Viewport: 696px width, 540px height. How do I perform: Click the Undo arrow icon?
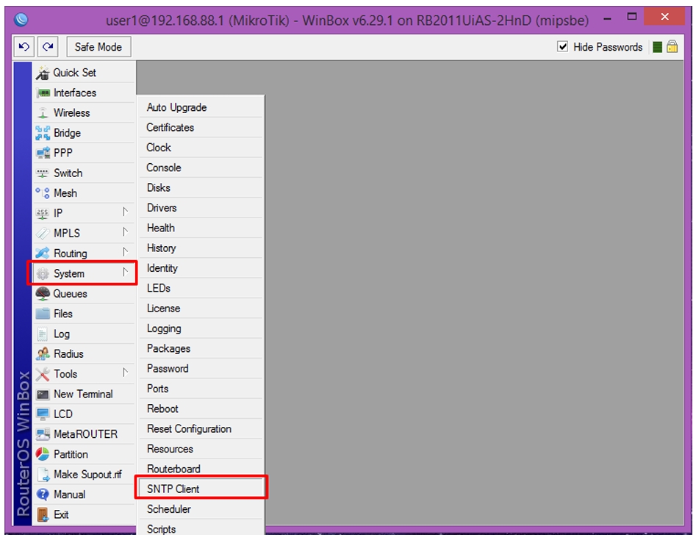pyautogui.click(x=24, y=46)
